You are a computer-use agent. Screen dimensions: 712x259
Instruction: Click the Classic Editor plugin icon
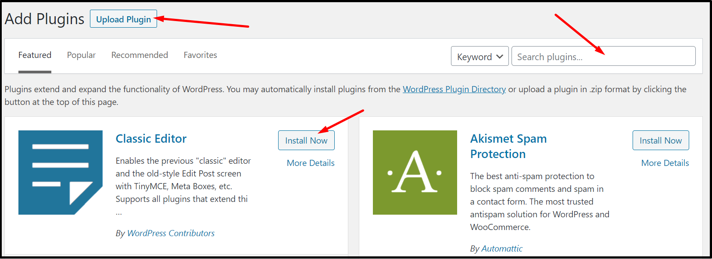click(x=60, y=172)
